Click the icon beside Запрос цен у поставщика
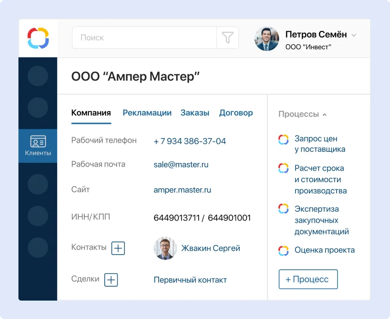390x319 pixels. pos(283,139)
